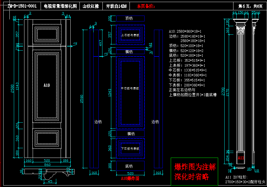The height and width of the screenshot is (187, 267).
Task: Click the spec line 底枋: 520*180*18=1
Action: (x=186, y=55)
